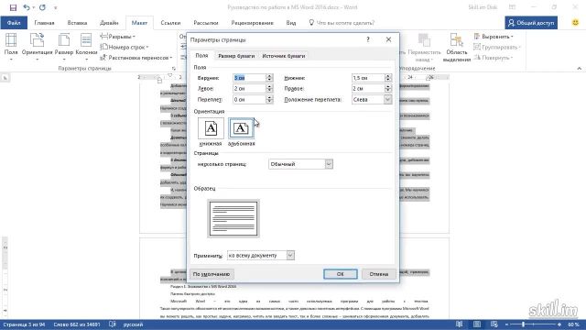The image size is (586, 330).
Task: Click the zoom slider in status bar
Action: click(533, 324)
